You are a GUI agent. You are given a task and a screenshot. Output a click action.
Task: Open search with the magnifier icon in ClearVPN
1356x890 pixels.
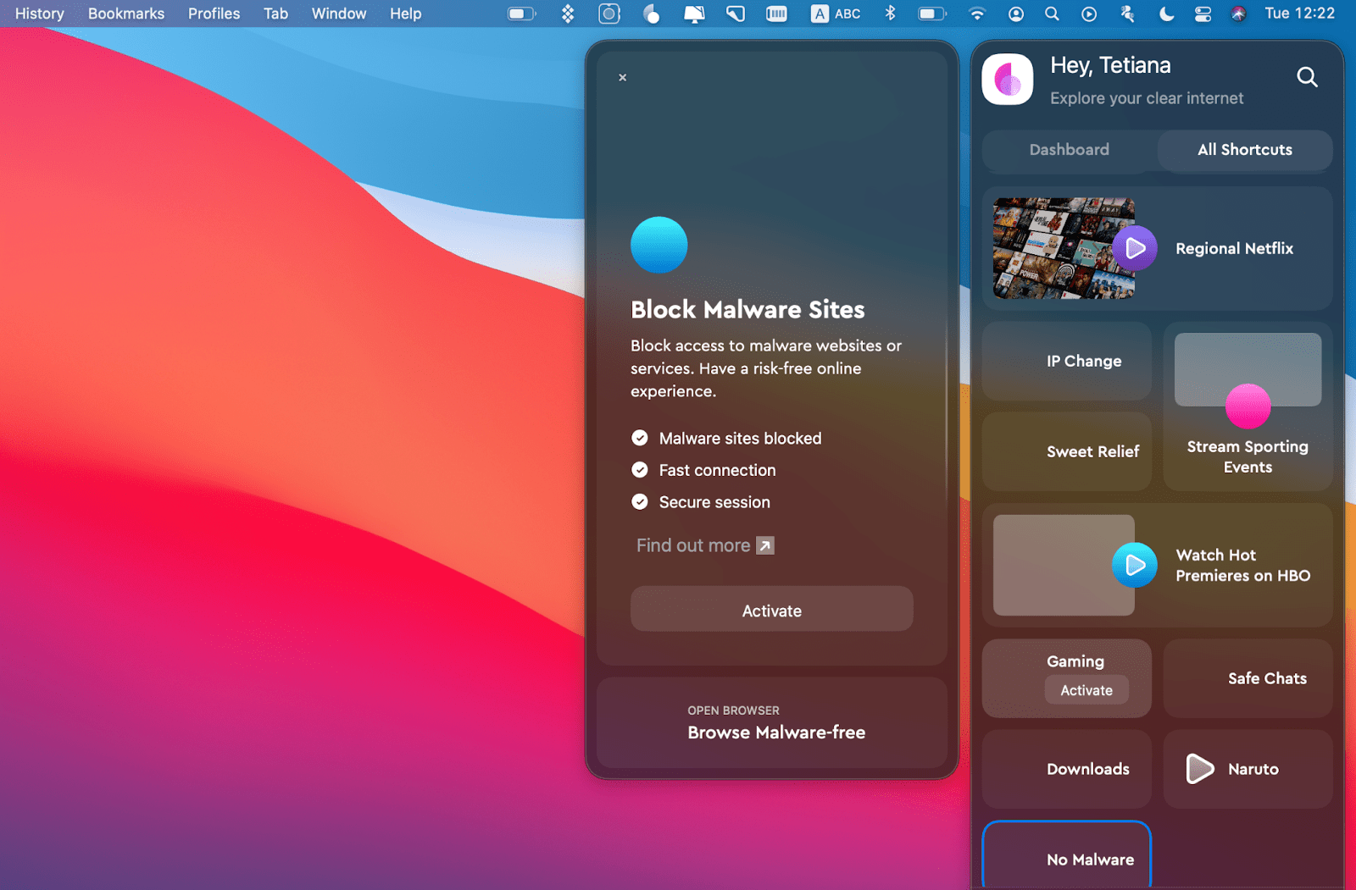click(1307, 77)
